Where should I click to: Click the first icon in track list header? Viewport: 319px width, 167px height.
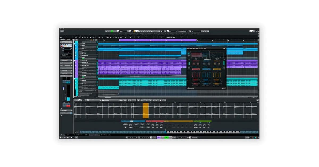[x=75, y=40]
